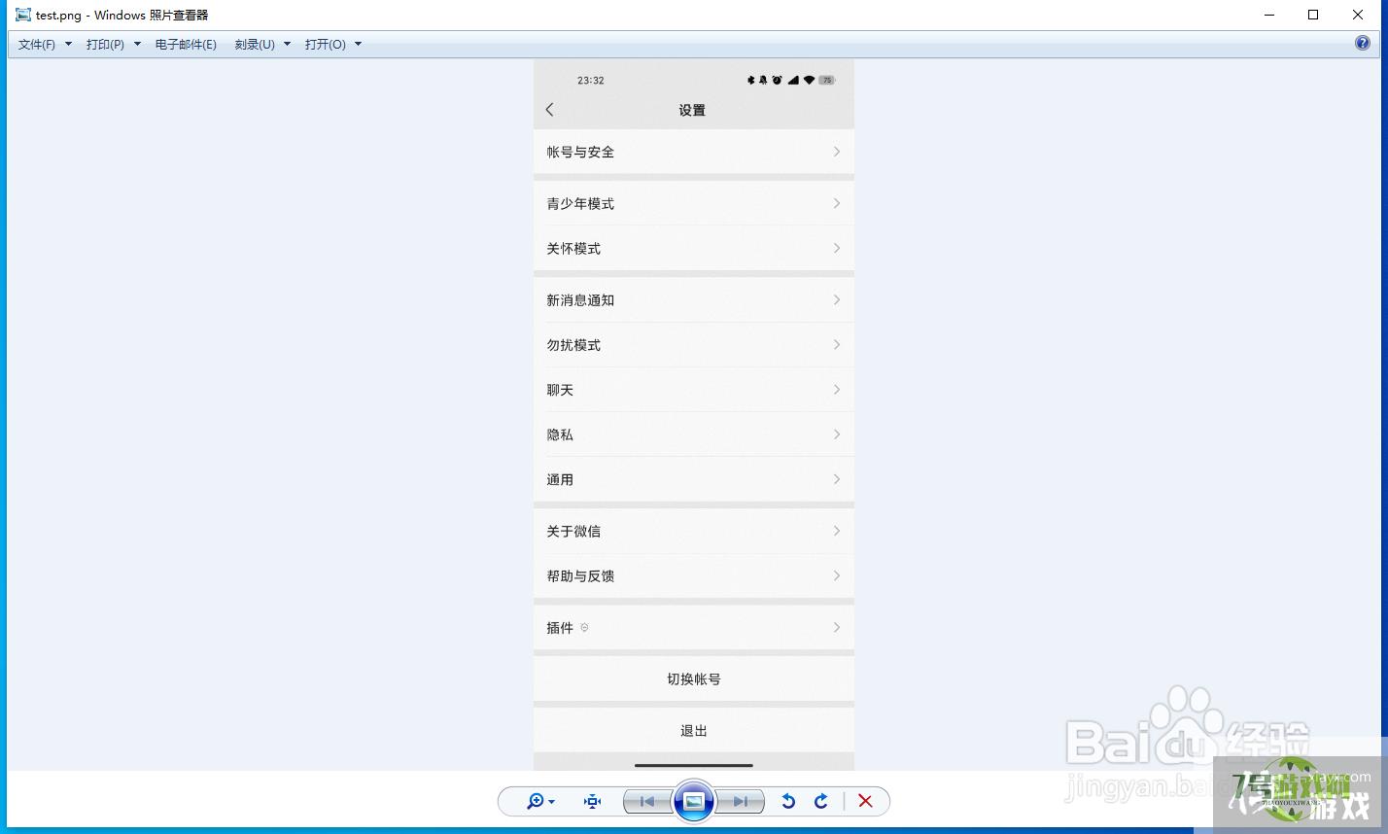Click the wifi icon in phone status bar
1388x834 pixels.
(809, 80)
